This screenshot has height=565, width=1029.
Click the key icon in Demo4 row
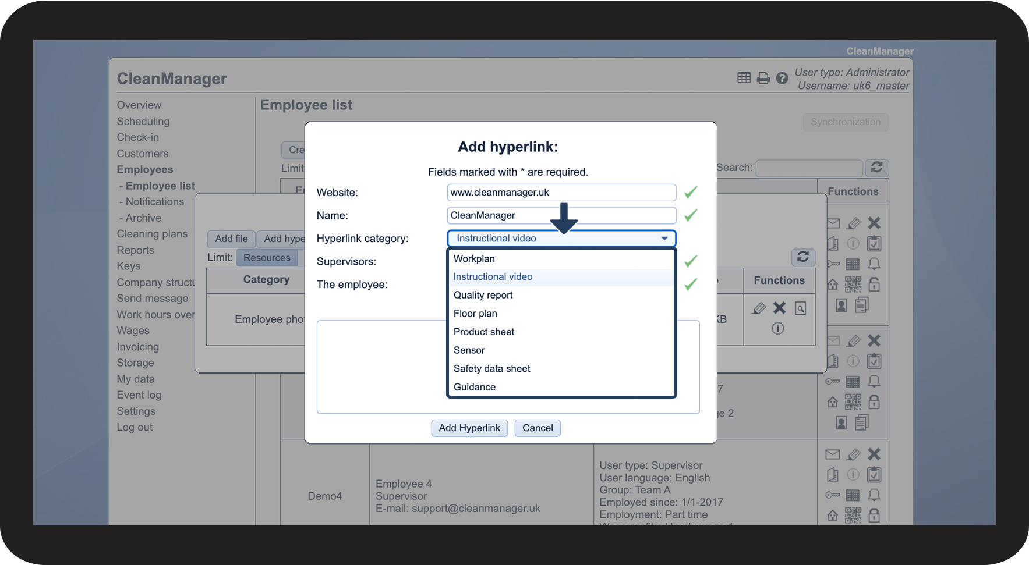coord(833,495)
